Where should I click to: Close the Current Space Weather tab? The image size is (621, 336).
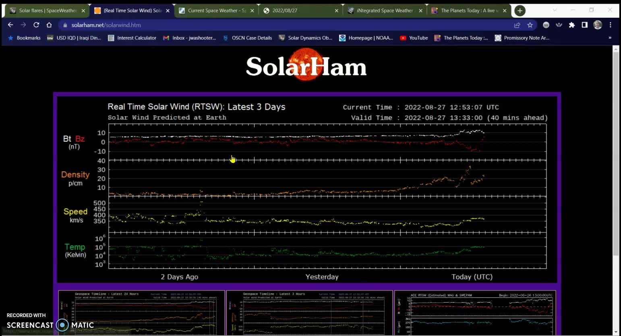[x=253, y=10]
